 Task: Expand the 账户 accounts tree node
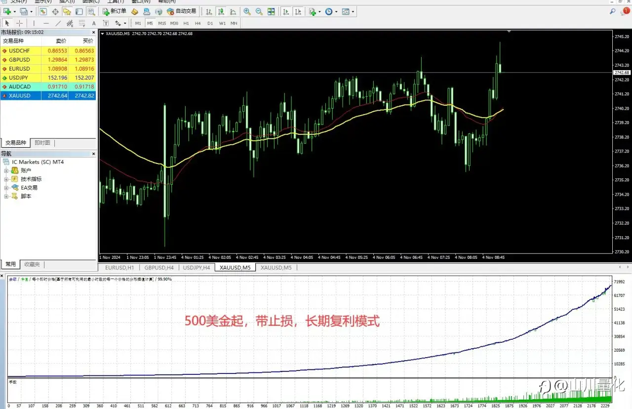[6, 170]
